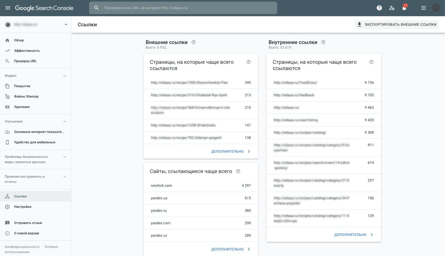Click the user account avatar
This screenshot has width=445, height=256.
tap(436, 8)
